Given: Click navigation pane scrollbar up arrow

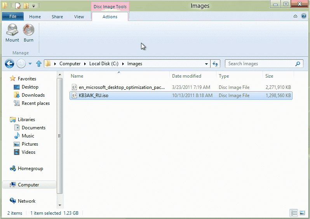Looking at the screenshot, I should coord(60,75).
